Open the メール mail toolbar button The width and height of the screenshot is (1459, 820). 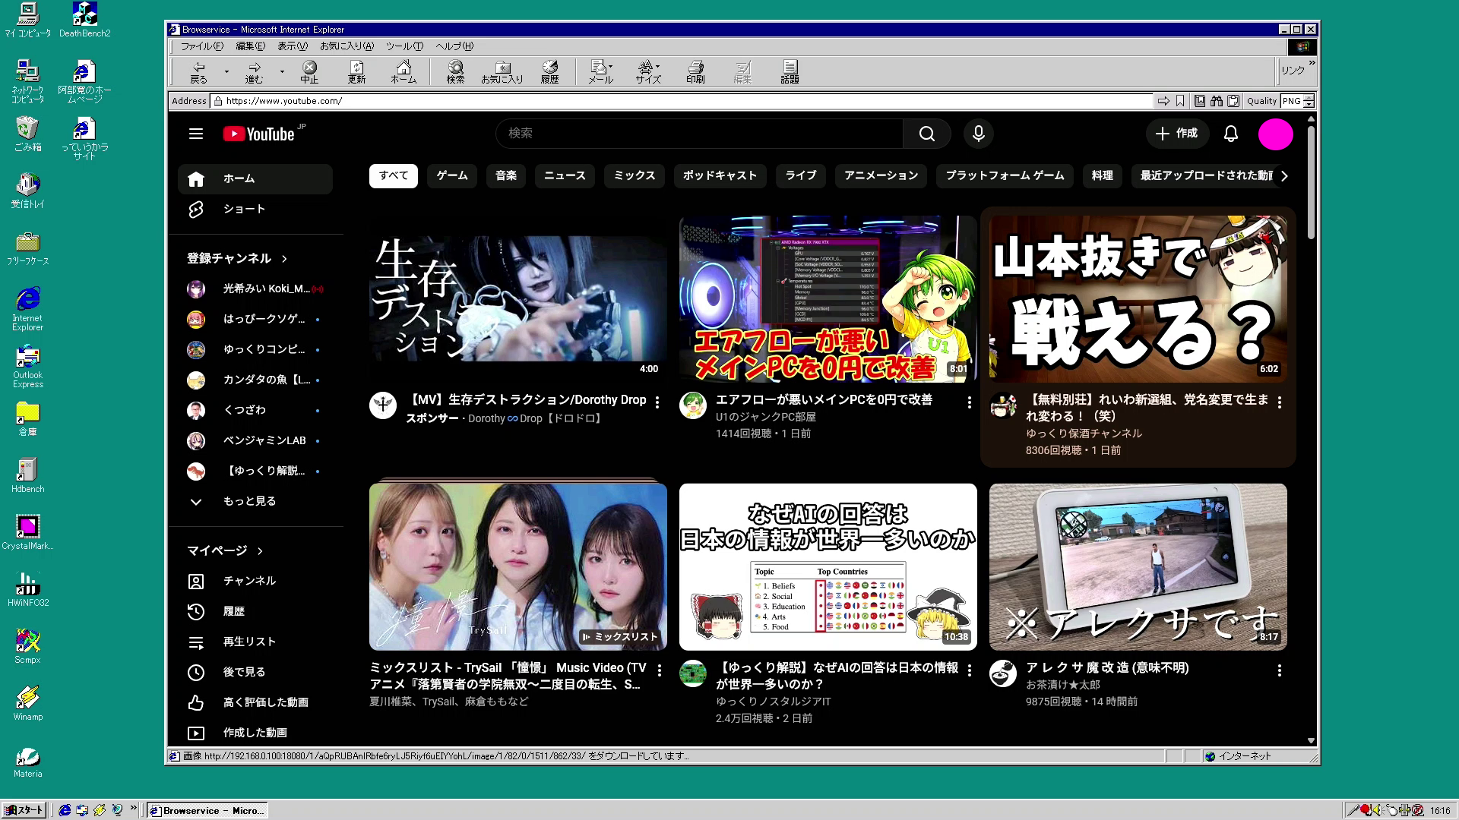(x=600, y=72)
